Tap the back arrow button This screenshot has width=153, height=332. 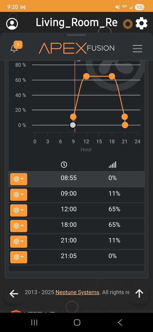point(14,294)
